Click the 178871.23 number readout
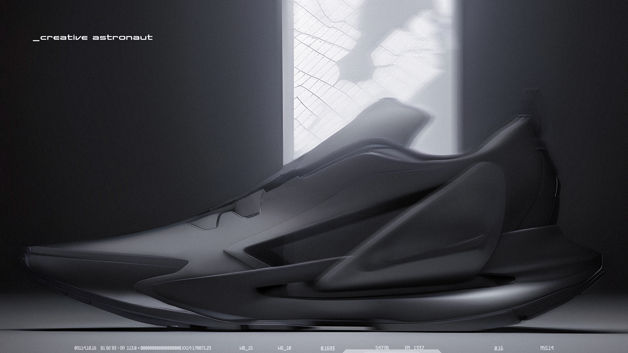The height and width of the screenshot is (353, 628). point(201,348)
